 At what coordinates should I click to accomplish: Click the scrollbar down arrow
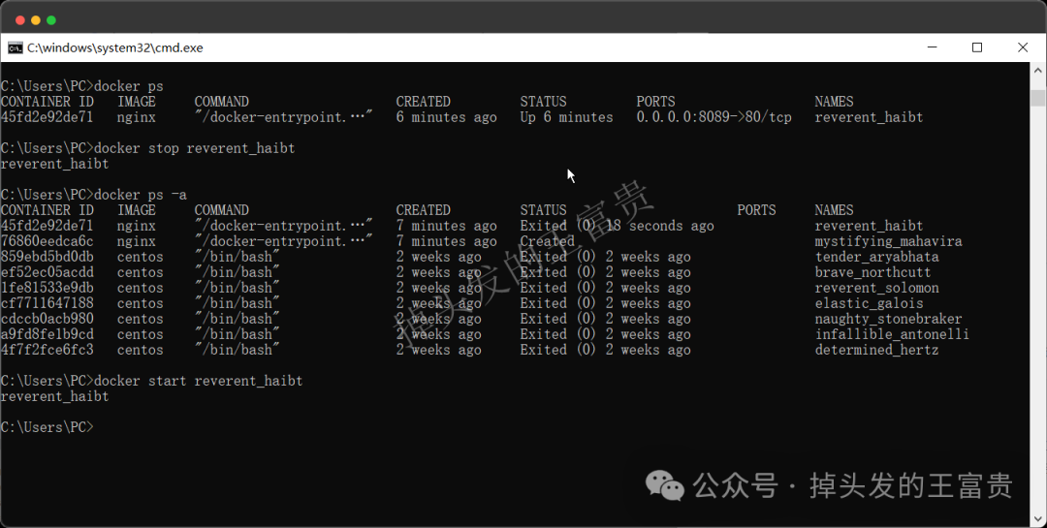tap(1037, 517)
